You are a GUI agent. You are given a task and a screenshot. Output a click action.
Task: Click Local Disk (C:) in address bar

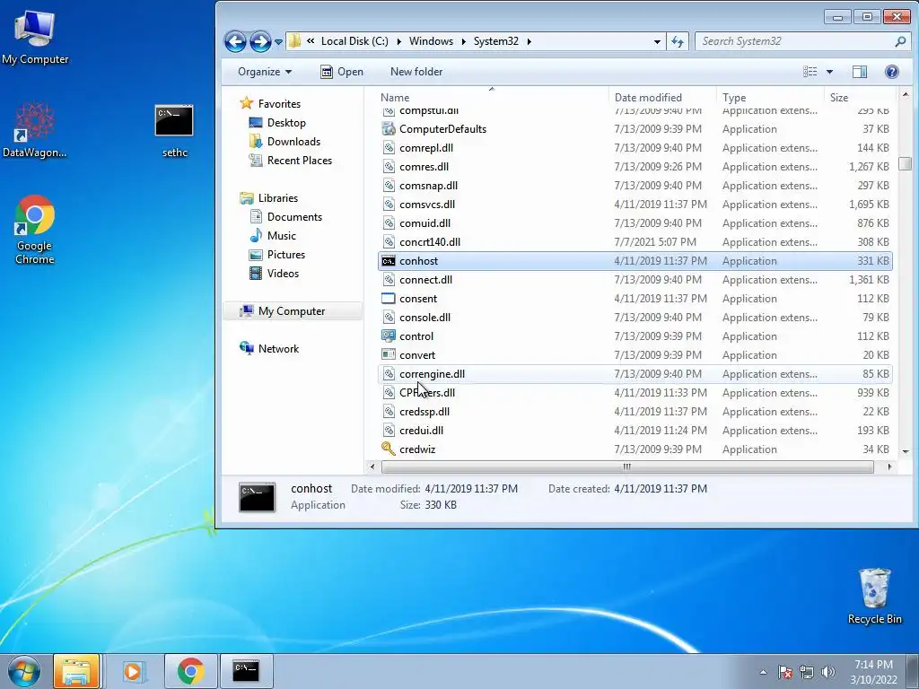point(354,41)
